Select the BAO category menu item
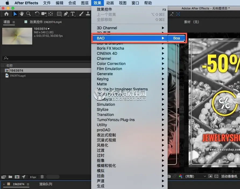The width and height of the screenshot is (240, 189). tap(129, 38)
